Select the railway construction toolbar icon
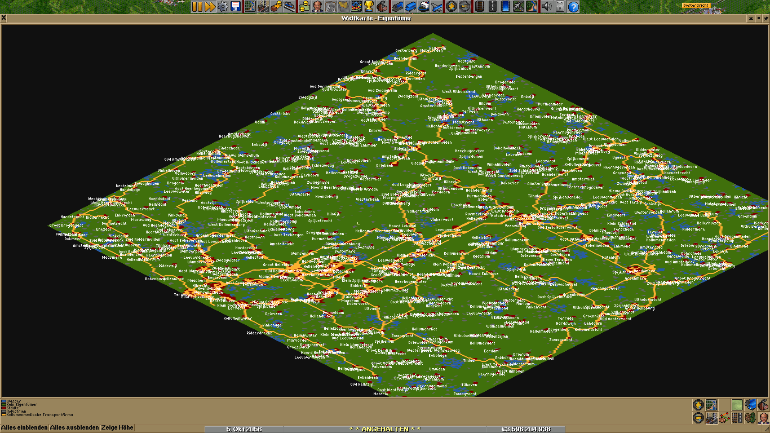The image size is (770, 433). click(479, 7)
